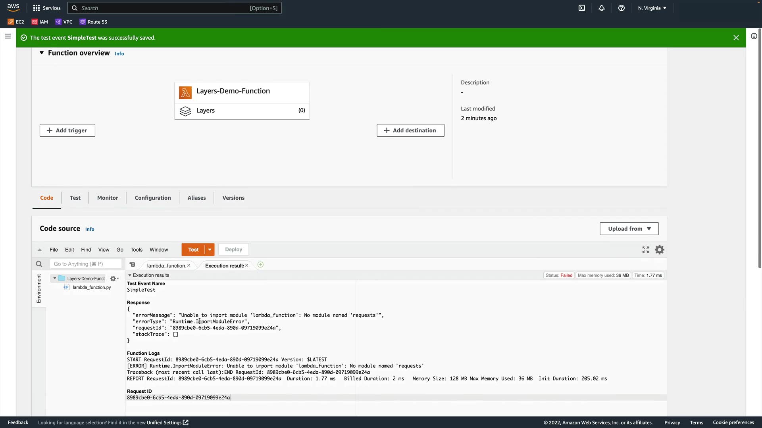Click the Go to Anything field

pos(85,264)
